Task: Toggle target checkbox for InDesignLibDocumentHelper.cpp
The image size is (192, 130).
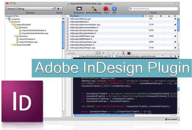Action: pyautogui.click(x=175, y=24)
